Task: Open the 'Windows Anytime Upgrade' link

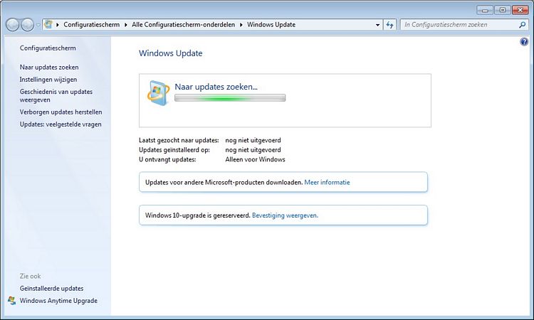Action: point(58,301)
